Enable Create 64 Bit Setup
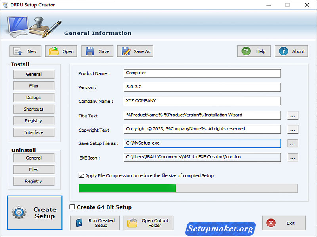This screenshot has width=317, height=237. pos(72,207)
